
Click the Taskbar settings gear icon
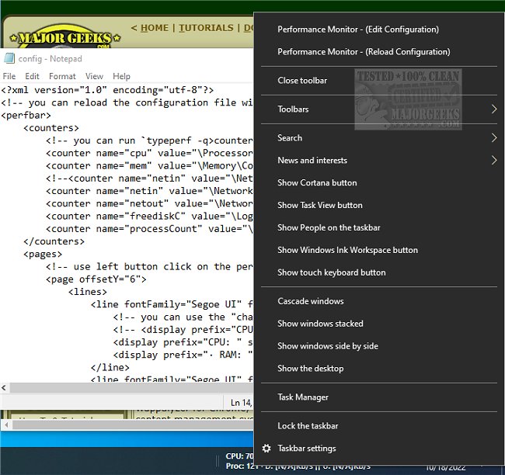(x=267, y=449)
